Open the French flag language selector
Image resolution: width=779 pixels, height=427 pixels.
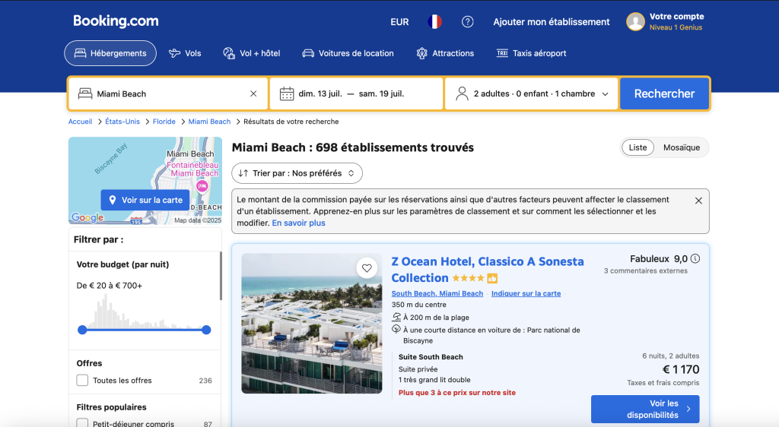coord(434,22)
